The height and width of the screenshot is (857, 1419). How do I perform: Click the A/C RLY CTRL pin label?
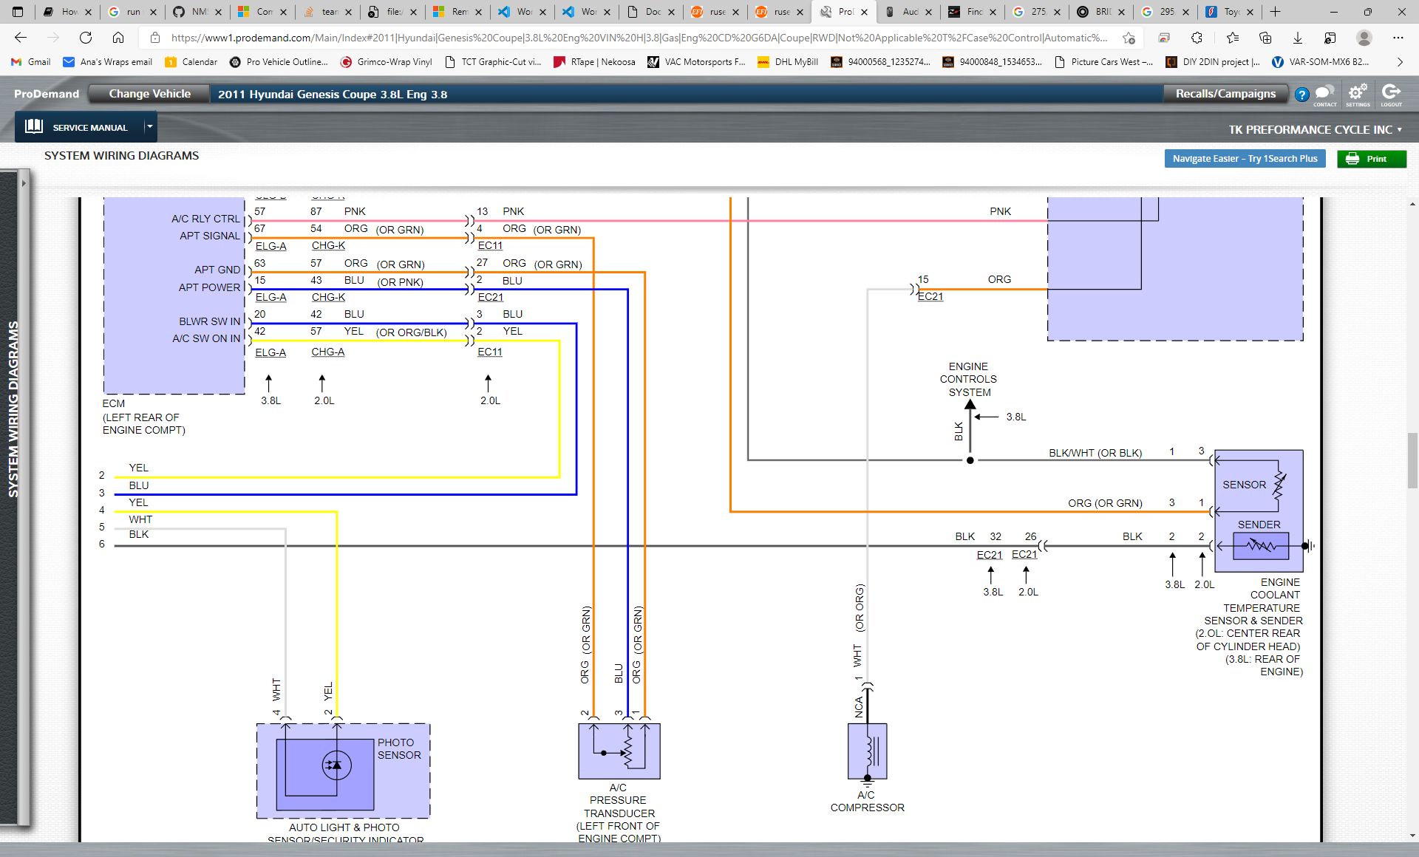(x=205, y=219)
